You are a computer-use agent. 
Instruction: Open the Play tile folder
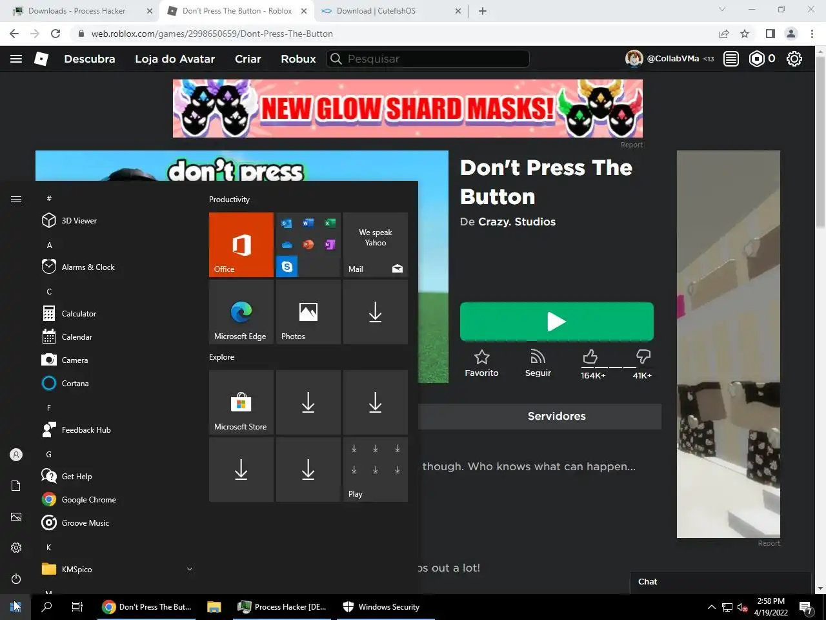tap(376, 470)
